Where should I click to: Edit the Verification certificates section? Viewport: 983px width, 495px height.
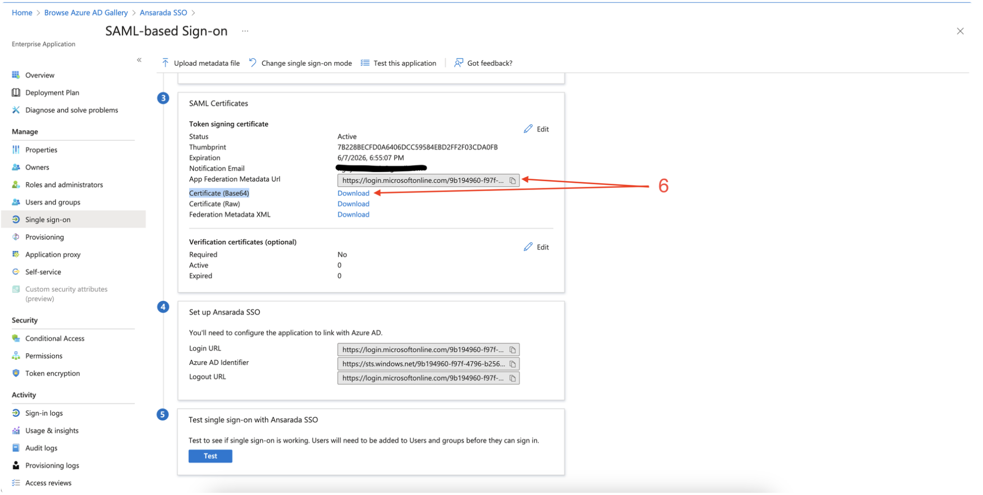click(536, 247)
